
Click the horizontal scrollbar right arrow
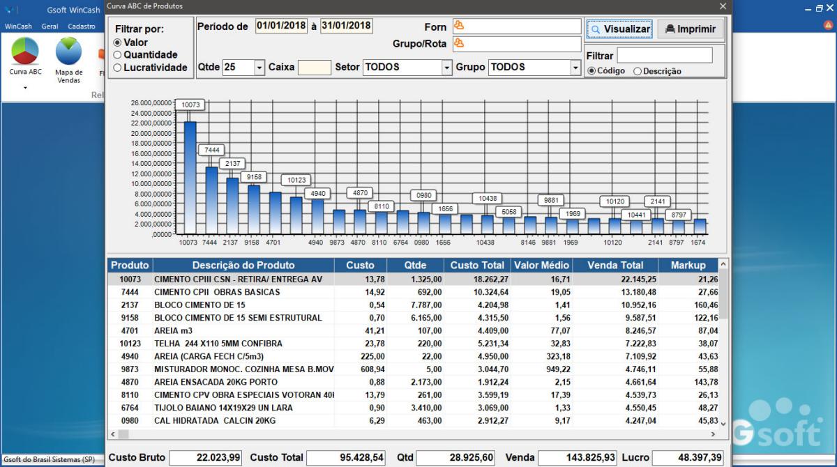[713, 434]
